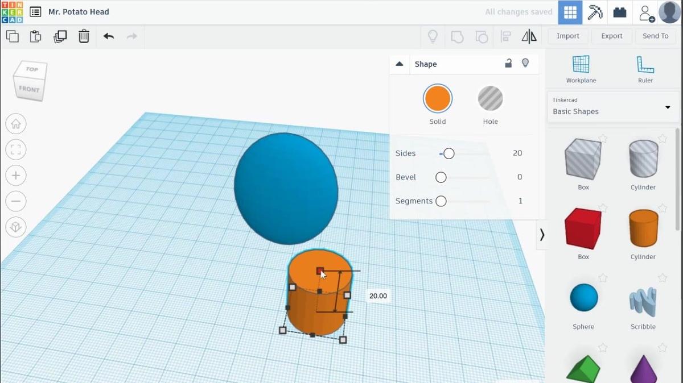This screenshot has height=383, width=683.
Task: Click the Group shapes icon
Action: [x=457, y=37]
